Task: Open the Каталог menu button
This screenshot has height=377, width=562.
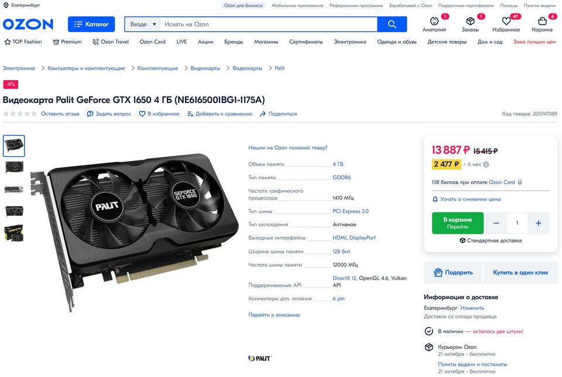Action: pyautogui.click(x=91, y=25)
